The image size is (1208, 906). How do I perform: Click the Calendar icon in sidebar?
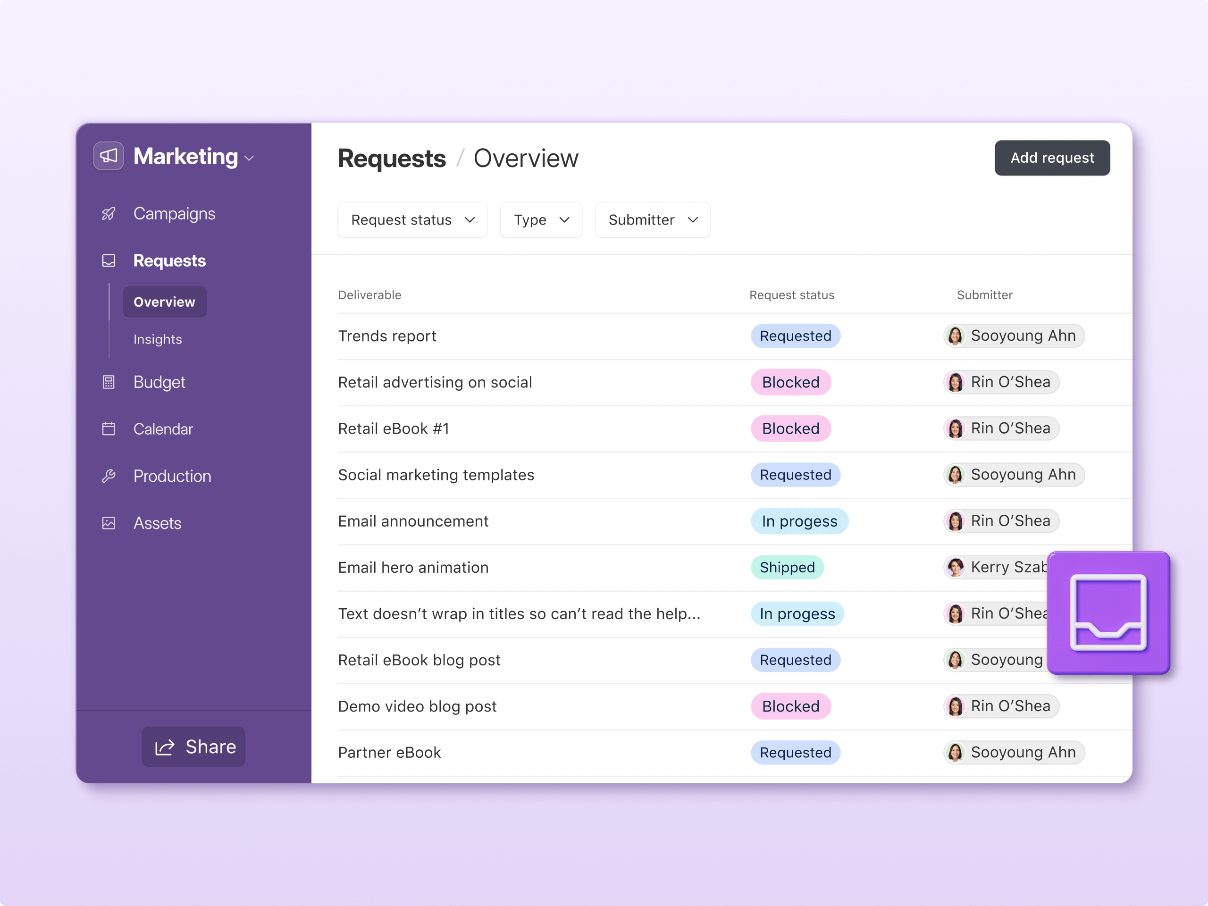(x=108, y=429)
